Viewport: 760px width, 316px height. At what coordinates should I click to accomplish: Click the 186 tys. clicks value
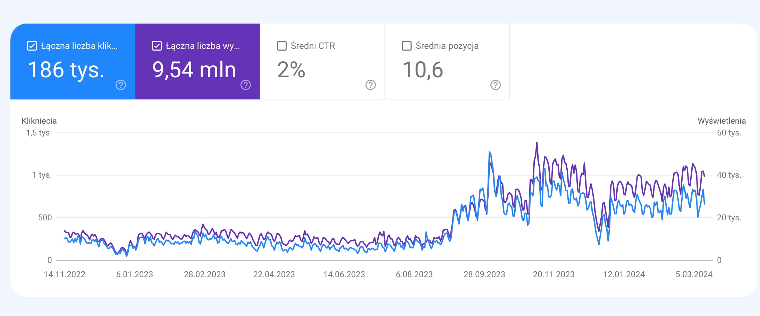point(66,70)
